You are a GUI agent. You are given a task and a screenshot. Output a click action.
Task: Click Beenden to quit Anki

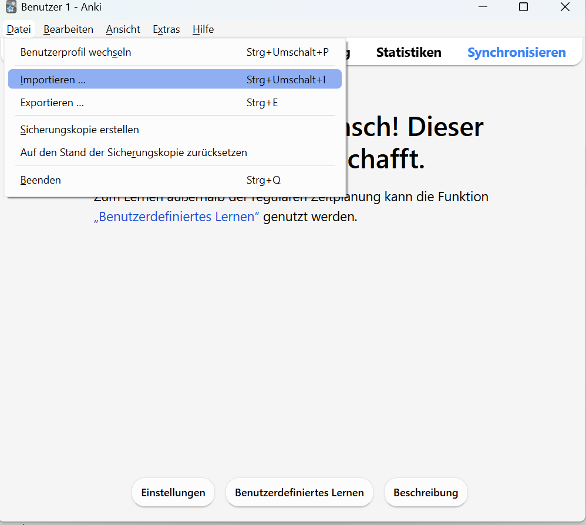175,180
